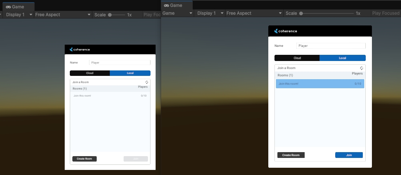Select Local mode in the right window
Viewport: 401px width, 175px height.
coord(342,58)
